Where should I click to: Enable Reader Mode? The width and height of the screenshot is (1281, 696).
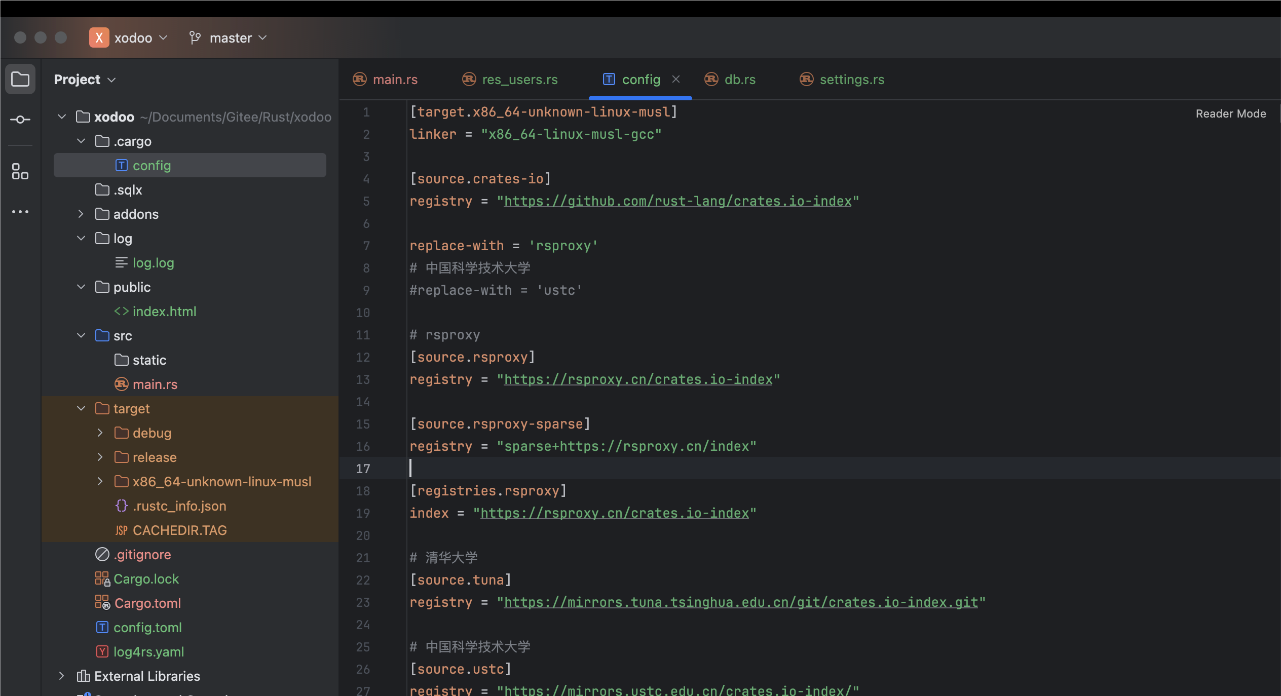pyautogui.click(x=1230, y=113)
